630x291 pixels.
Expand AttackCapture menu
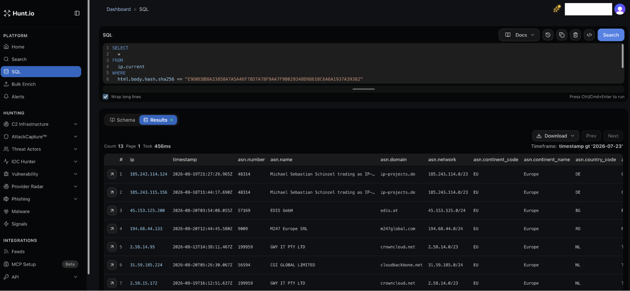pos(41,137)
